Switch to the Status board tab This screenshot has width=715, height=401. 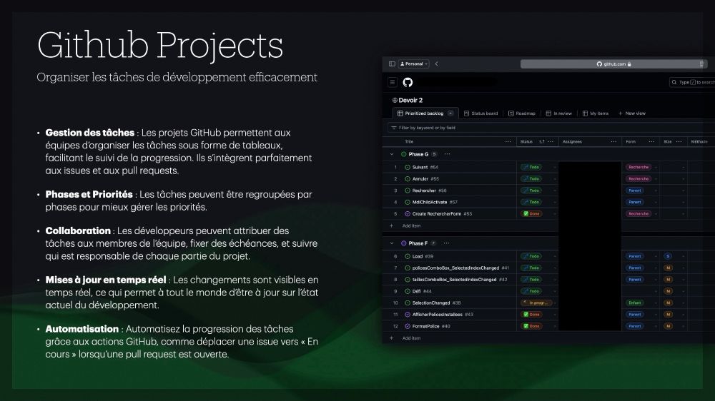tap(480, 113)
